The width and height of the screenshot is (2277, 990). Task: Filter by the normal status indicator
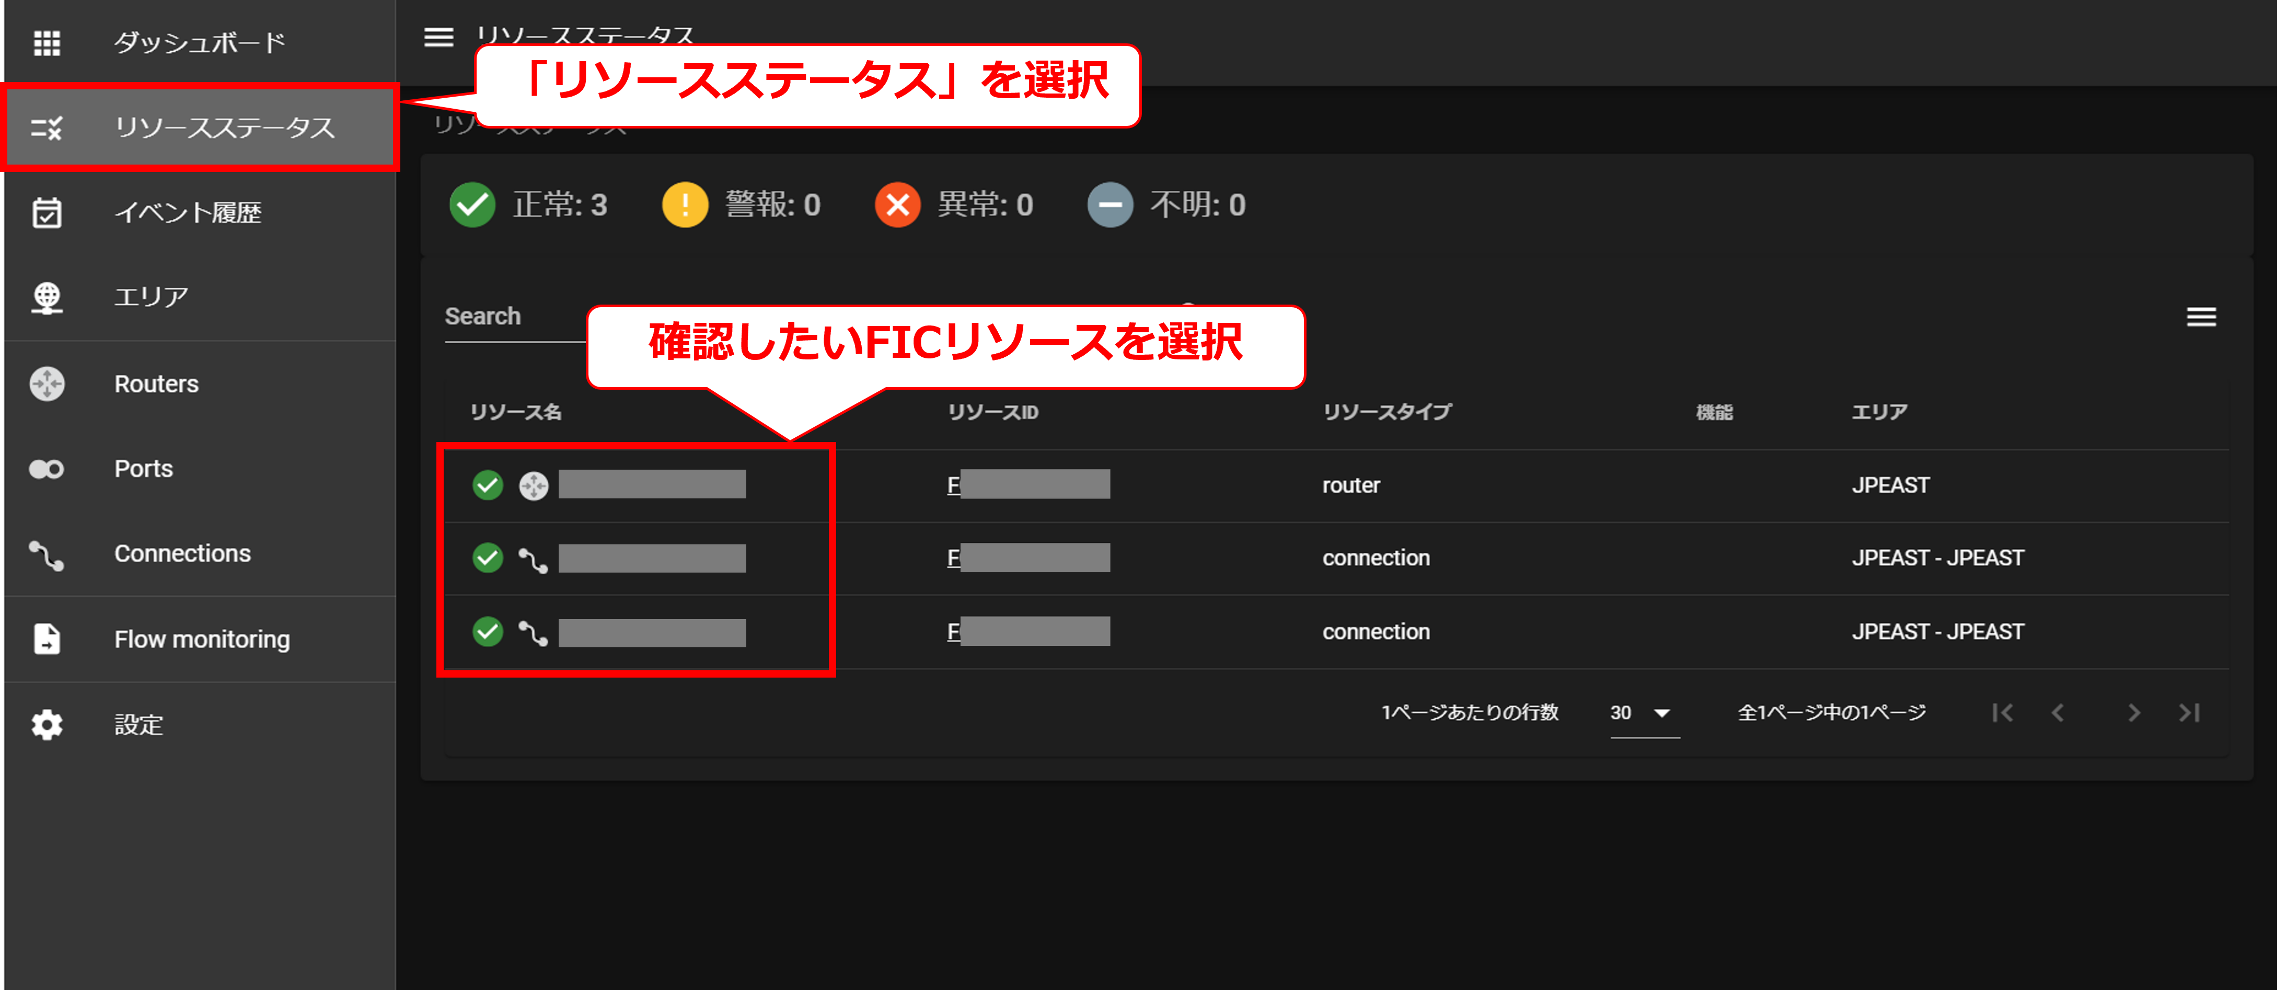[473, 205]
